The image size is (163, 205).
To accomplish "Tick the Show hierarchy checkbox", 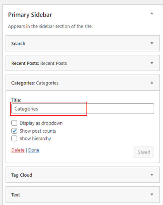I will pos(14,139).
